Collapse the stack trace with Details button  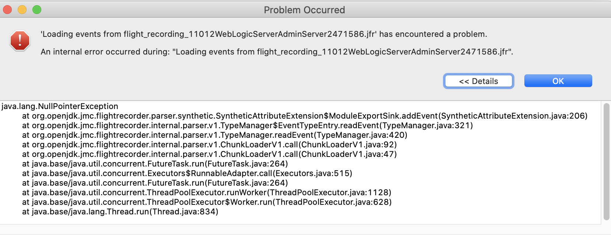click(478, 81)
